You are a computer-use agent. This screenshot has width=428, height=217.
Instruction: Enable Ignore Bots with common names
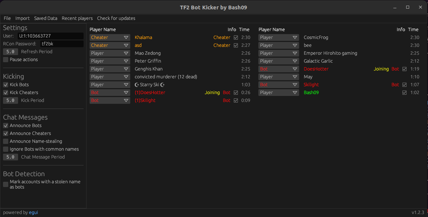point(6,149)
